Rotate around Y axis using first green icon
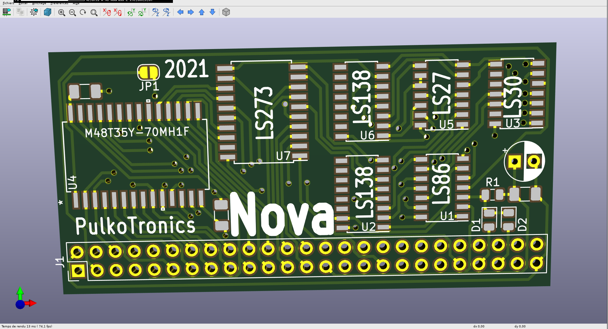608x329 pixels. (131, 12)
